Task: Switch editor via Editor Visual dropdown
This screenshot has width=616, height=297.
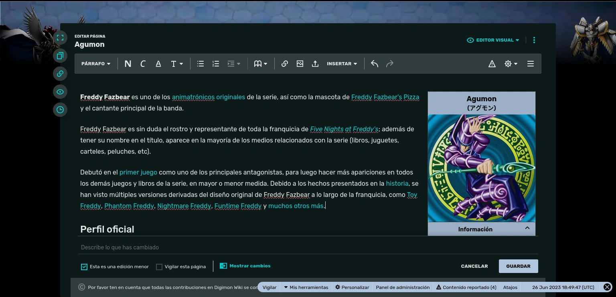Action: [493, 40]
